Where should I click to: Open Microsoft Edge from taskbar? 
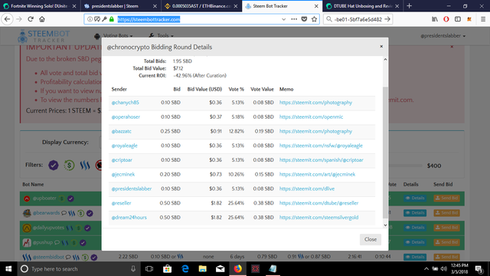185,269
